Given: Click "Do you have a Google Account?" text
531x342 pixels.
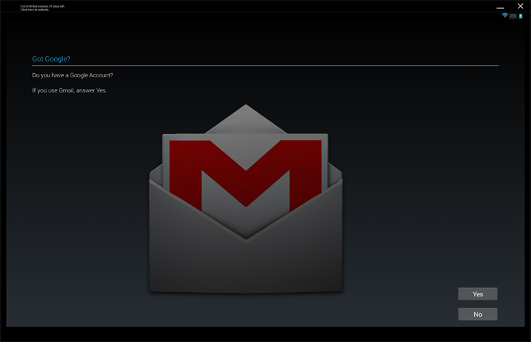Looking at the screenshot, I should click(73, 75).
